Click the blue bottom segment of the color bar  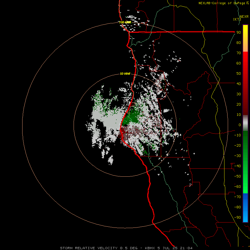point(245,208)
